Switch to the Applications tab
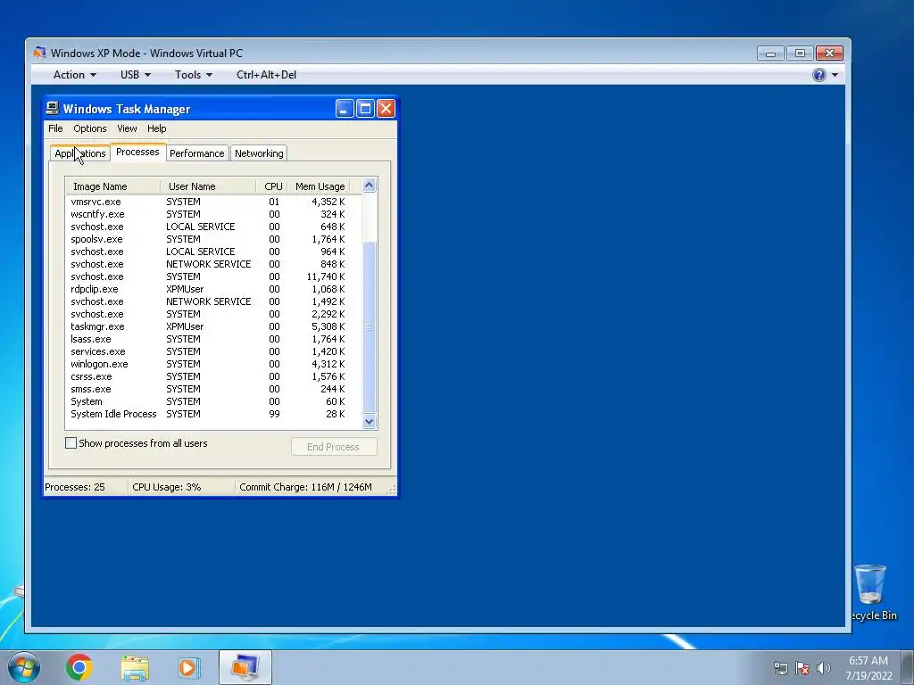This screenshot has height=685, width=914. pyautogui.click(x=79, y=153)
